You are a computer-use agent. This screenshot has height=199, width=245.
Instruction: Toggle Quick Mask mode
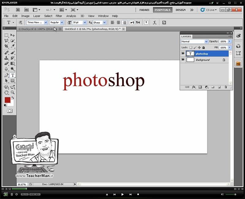coord(10,111)
